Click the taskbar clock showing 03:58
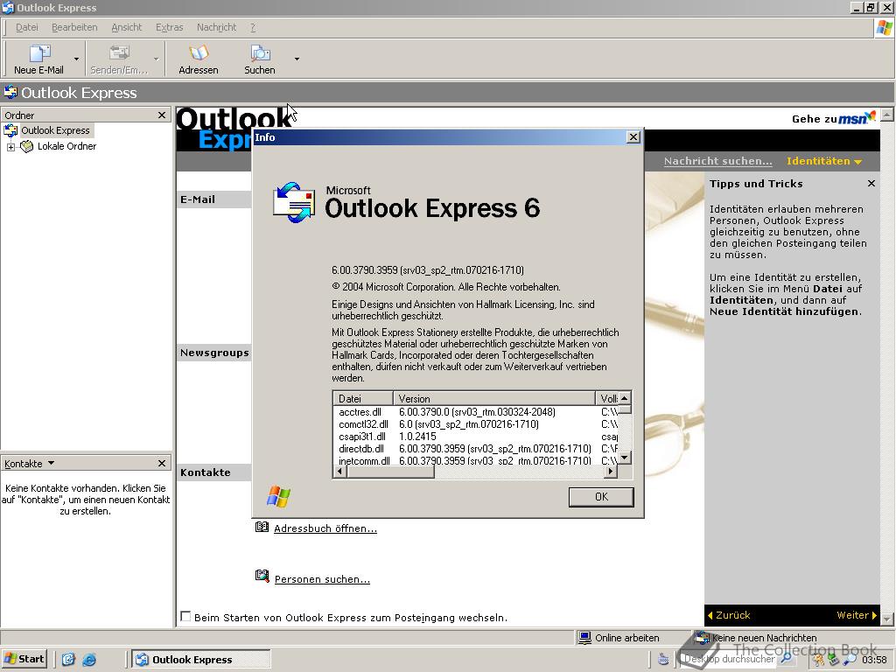Screen dimensions: 896x672 (x=874, y=660)
